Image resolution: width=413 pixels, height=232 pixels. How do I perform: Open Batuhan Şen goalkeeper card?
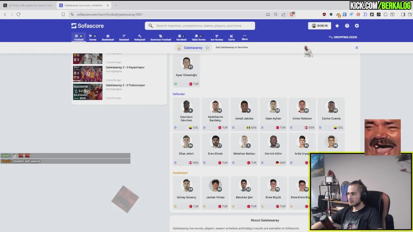[244, 193]
